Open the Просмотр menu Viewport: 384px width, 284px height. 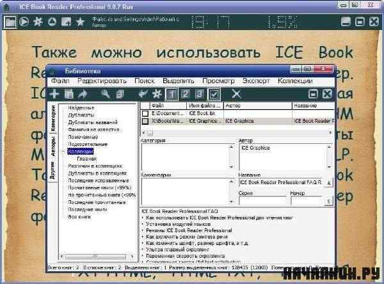pyautogui.click(x=218, y=81)
